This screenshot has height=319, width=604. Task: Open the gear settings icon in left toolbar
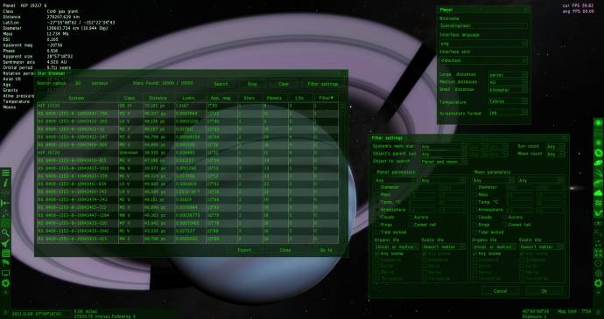(6, 283)
